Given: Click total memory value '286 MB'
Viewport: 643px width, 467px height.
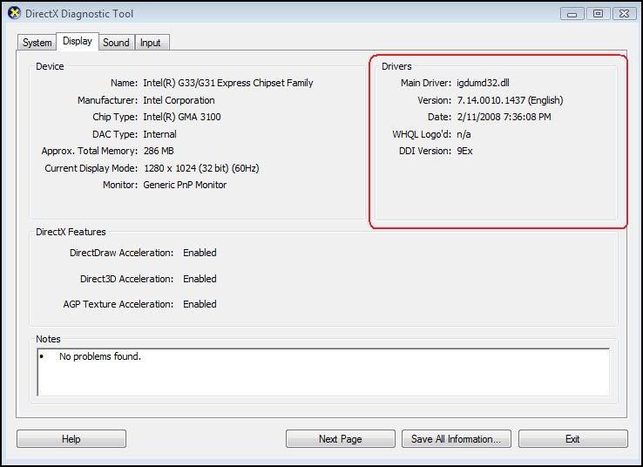Looking at the screenshot, I should (x=159, y=151).
